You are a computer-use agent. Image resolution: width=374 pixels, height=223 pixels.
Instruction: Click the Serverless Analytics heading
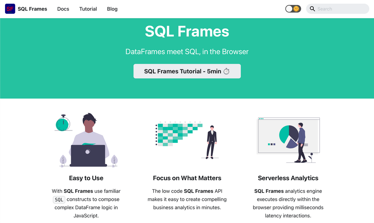(x=288, y=178)
